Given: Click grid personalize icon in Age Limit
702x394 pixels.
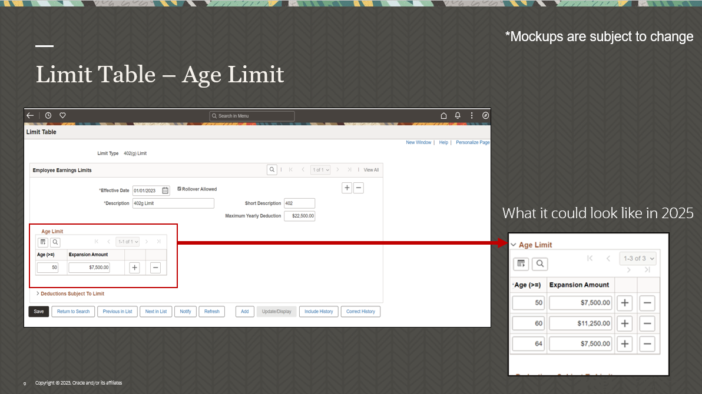Looking at the screenshot, I should coord(43,242).
